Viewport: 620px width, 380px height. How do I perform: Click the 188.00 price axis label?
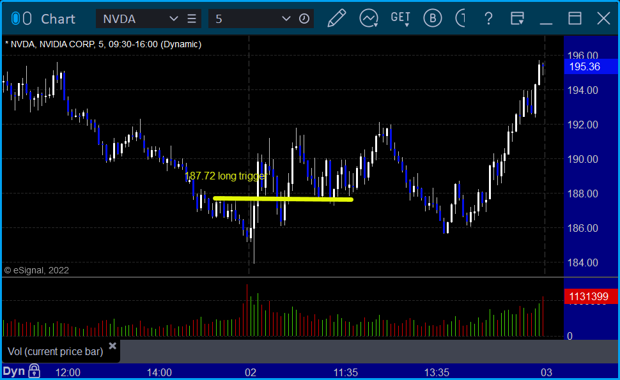click(x=583, y=194)
